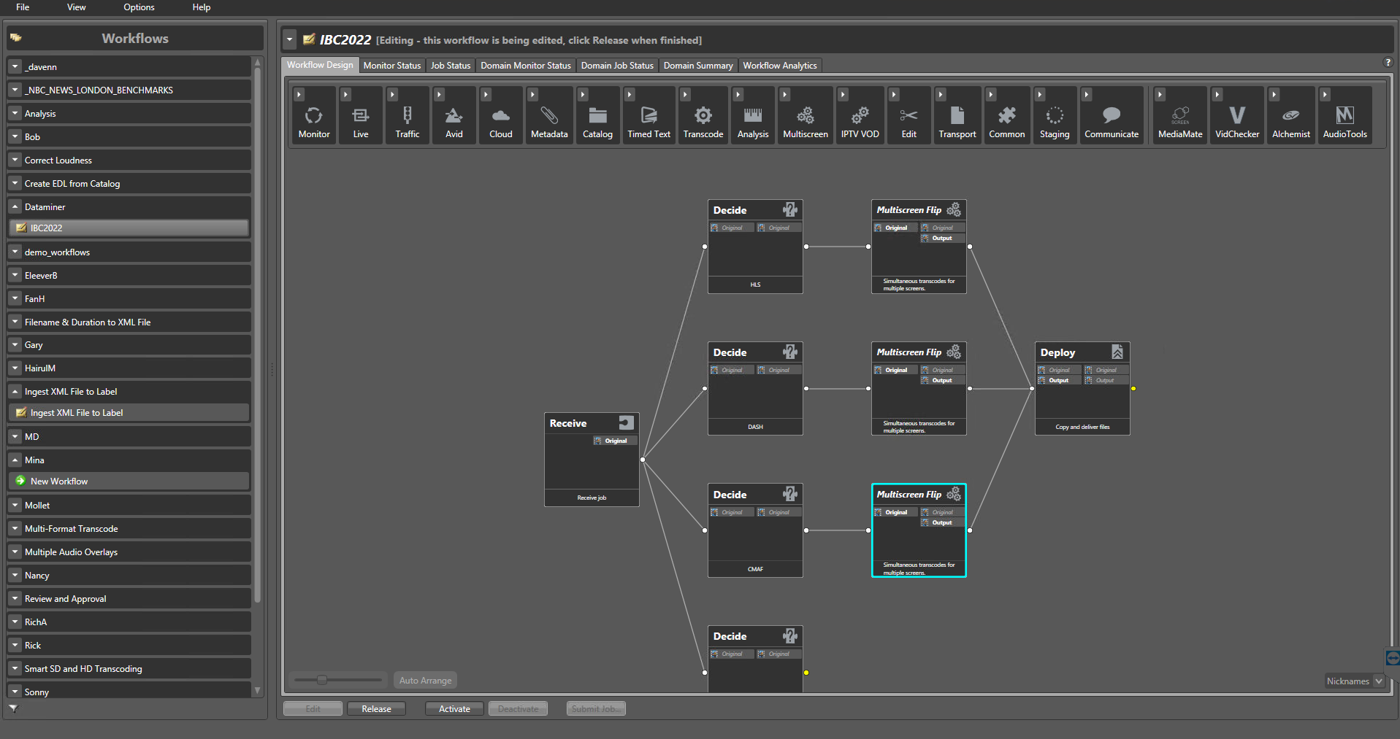Open the Options menu
1400x739 pixels.
(139, 7)
